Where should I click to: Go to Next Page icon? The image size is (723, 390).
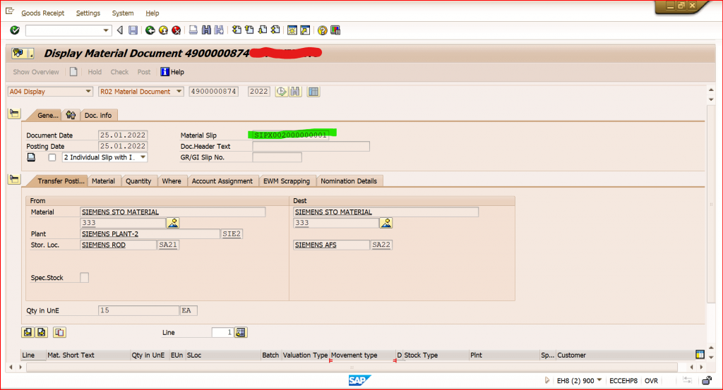point(263,30)
